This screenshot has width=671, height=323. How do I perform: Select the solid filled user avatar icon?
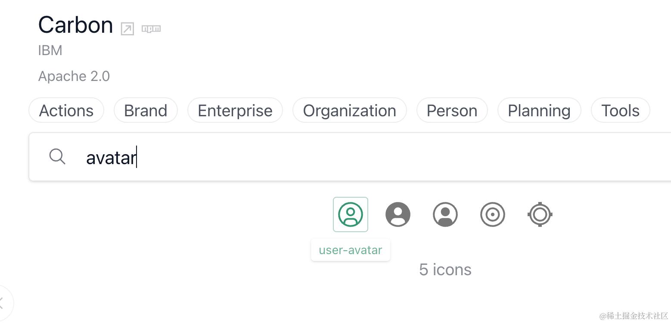click(x=398, y=214)
